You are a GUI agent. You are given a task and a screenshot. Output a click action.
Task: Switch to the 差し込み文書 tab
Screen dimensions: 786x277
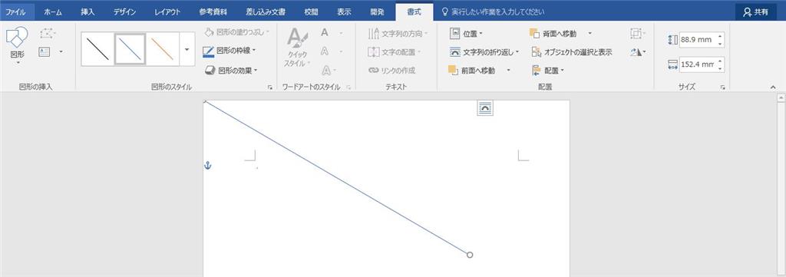coord(266,12)
